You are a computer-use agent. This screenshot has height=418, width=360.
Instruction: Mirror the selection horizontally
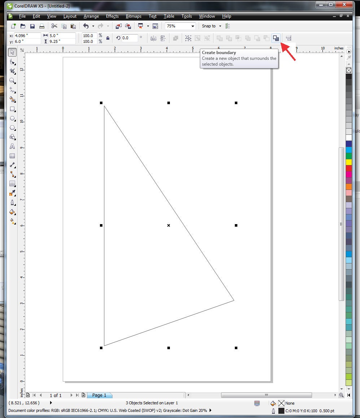(154, 38)
